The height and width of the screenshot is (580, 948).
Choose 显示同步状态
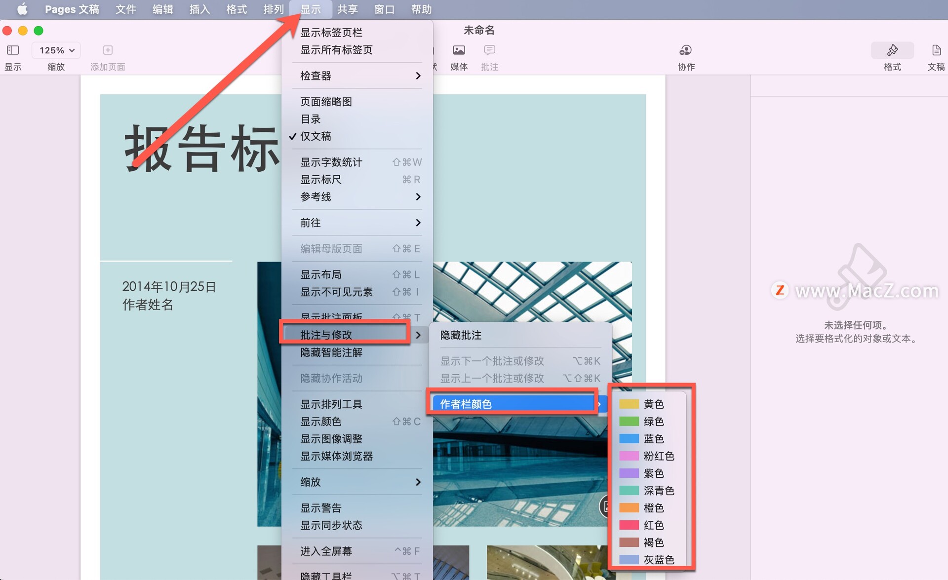357,525
